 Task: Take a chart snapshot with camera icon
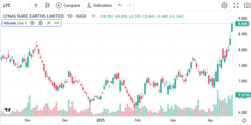click(247, 5)
